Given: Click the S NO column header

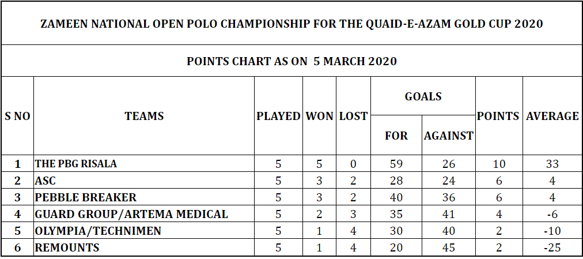Looking at the screenshot, I should [x=17, y=116].
